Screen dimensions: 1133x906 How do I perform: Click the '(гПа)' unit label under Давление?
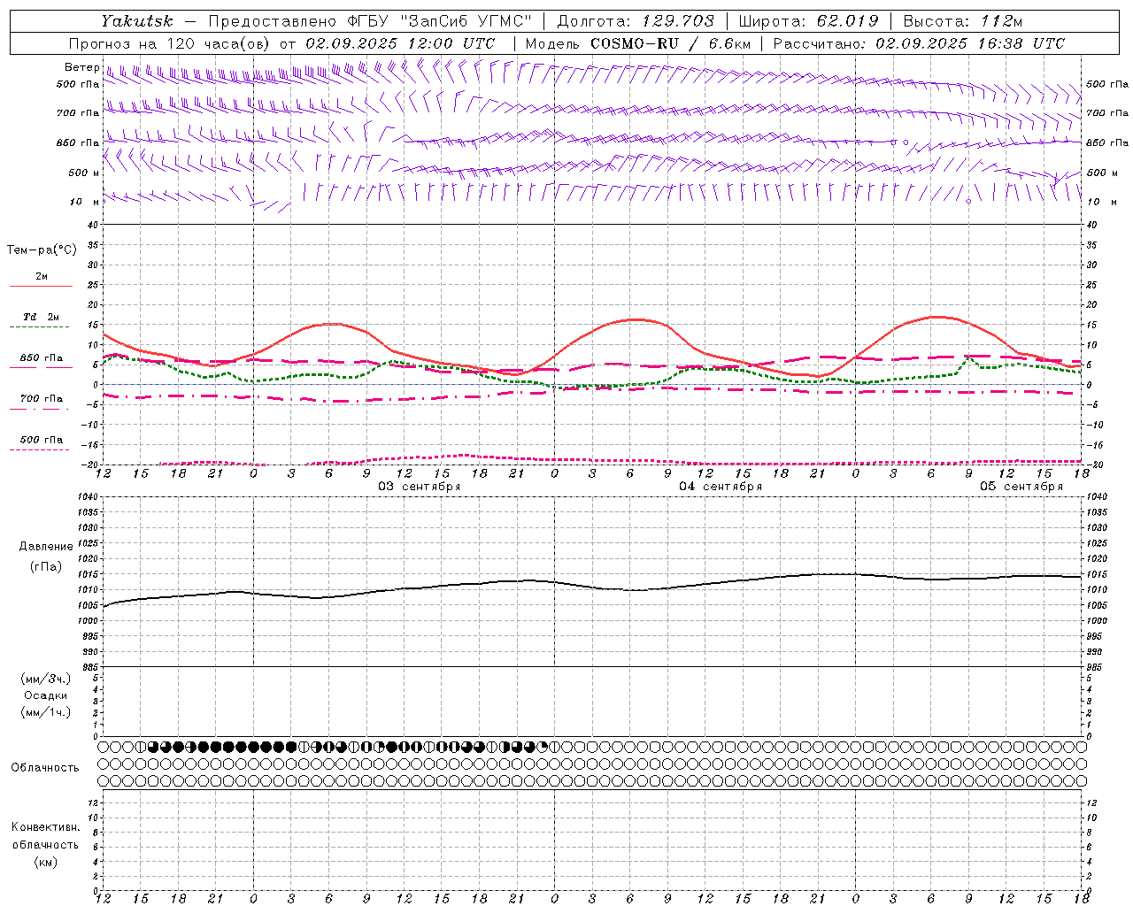(46, 566)
